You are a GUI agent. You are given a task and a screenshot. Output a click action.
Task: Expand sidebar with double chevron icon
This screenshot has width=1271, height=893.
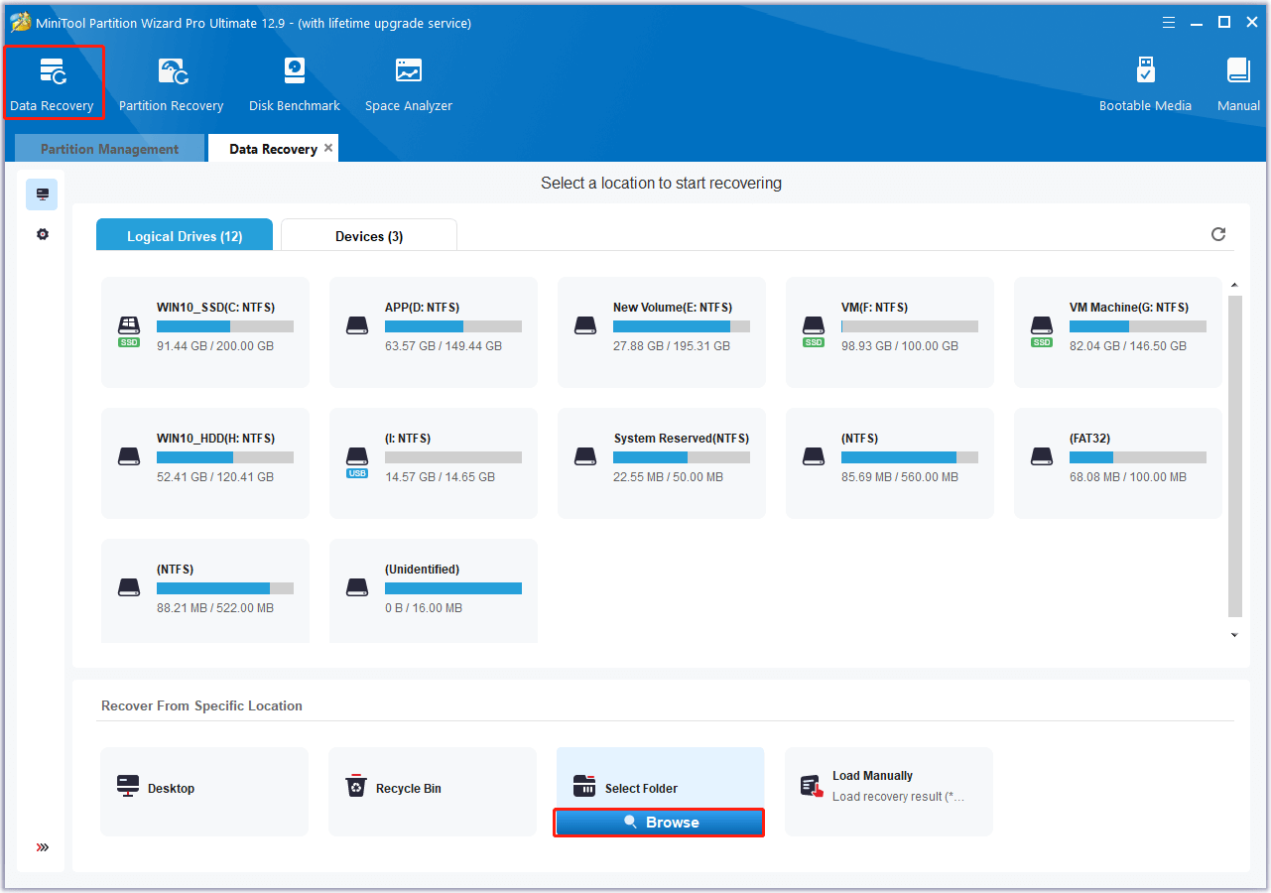(x=43, y=847)
